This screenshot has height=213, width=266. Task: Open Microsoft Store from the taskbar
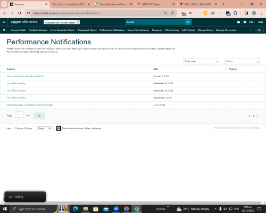coord(96,209)
